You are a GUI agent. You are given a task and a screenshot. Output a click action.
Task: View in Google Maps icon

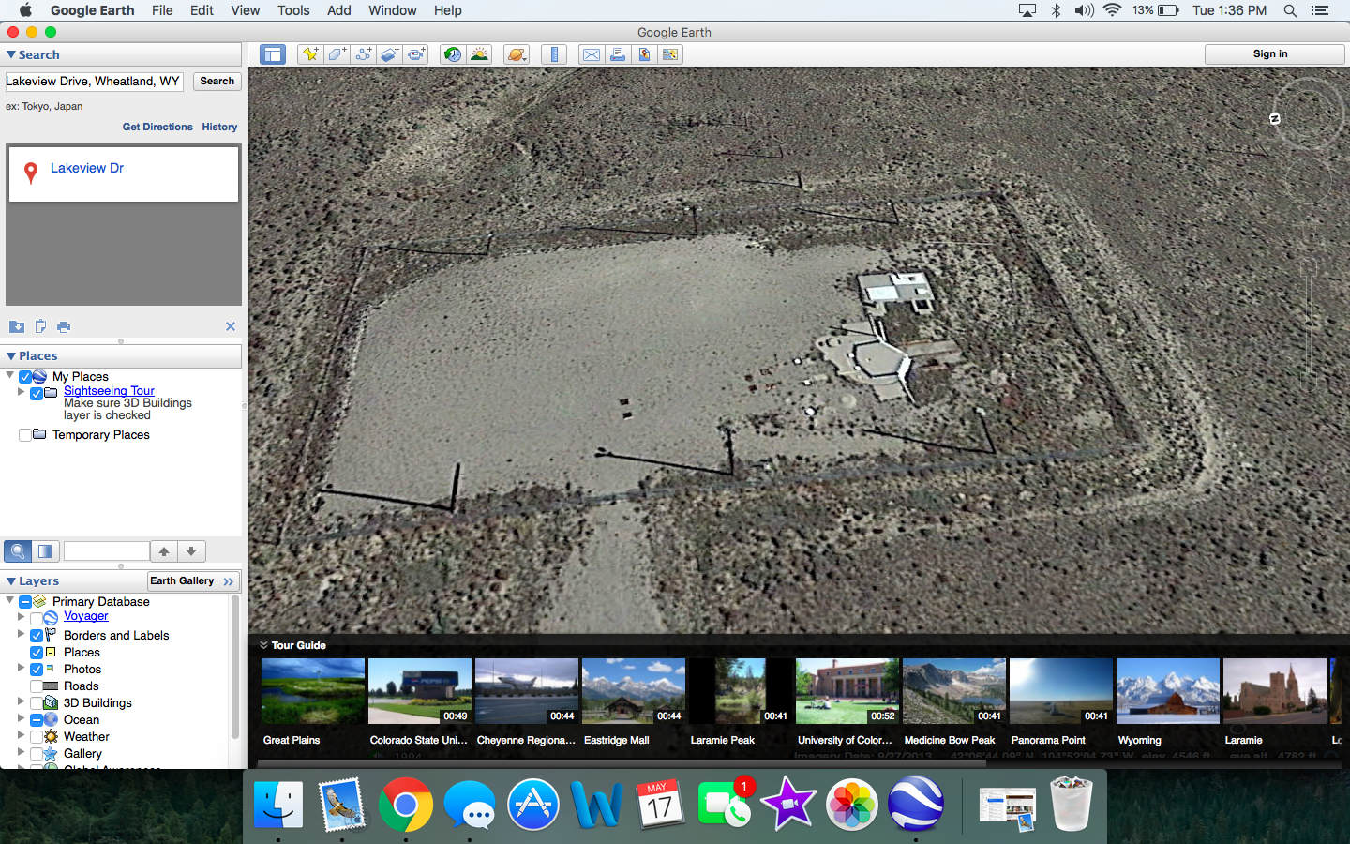point(670,54)
